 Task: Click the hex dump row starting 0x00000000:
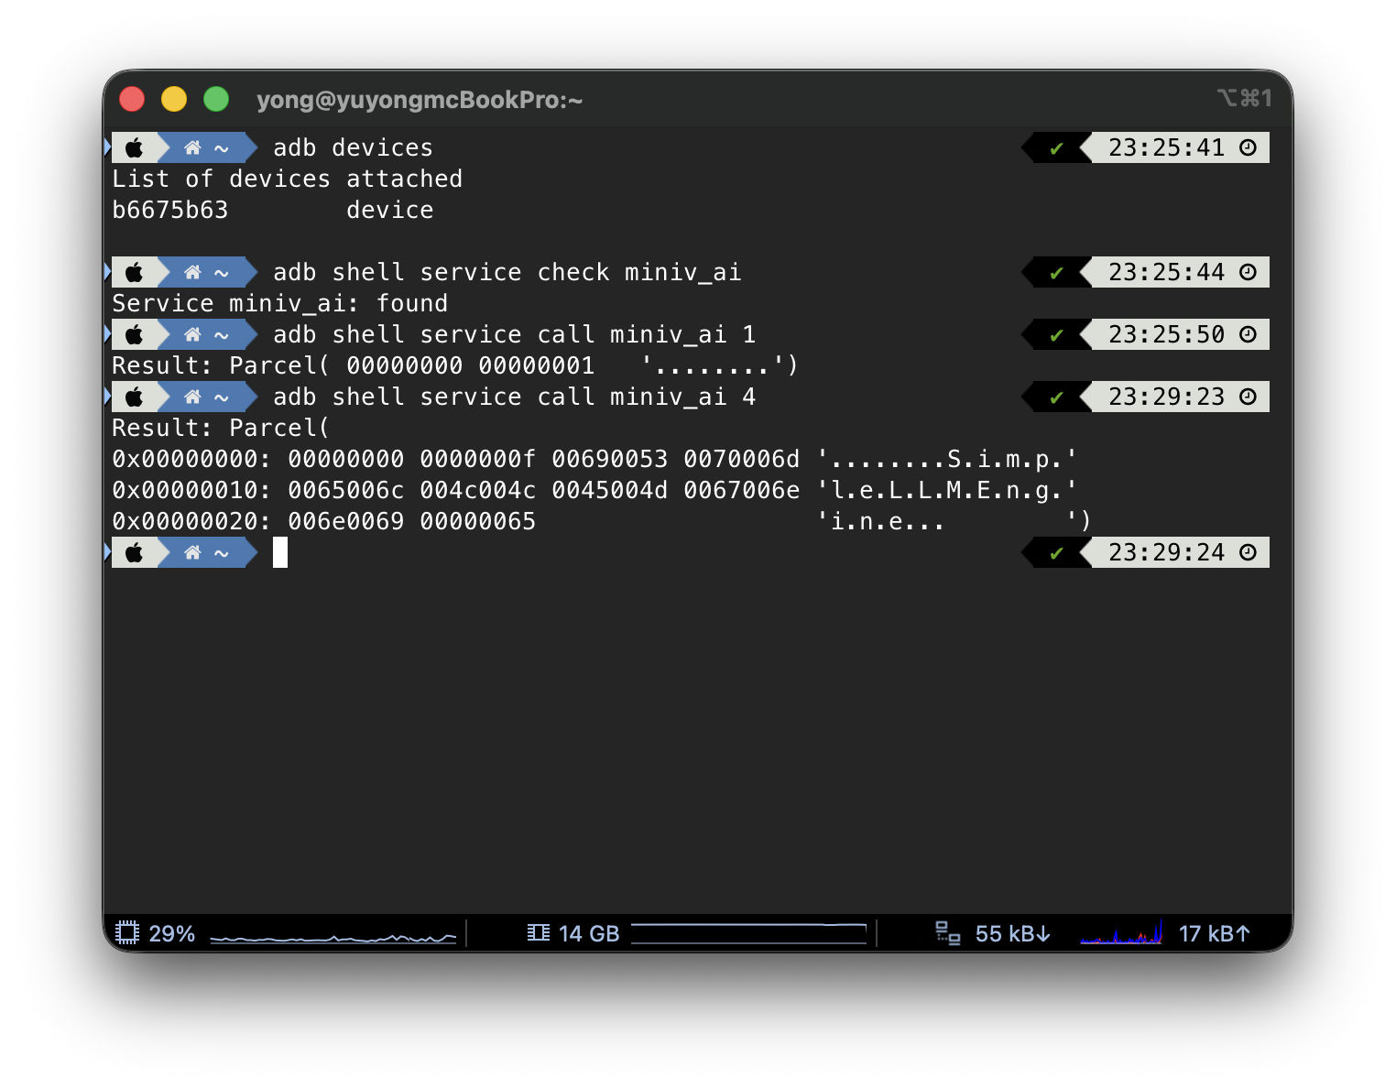(x=594, y=459)
